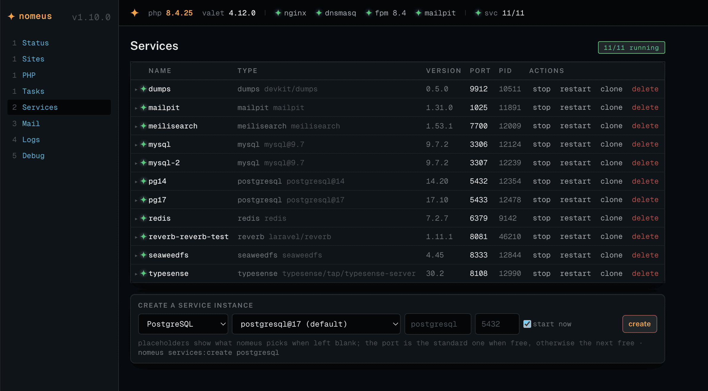The width and height of the screenshot is (708, 391).
Task: Stop the dumps service
Action: pos(542,89)
